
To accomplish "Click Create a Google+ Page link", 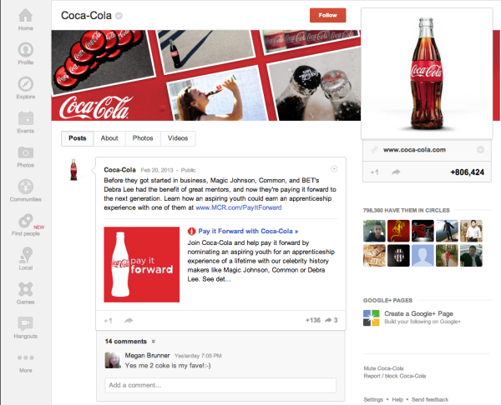I will [x=418, y=314].
